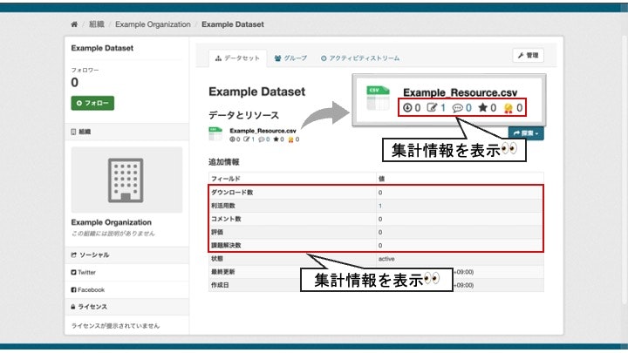
Task: Switch to the グループ tab
Action: (x=290, y=58)
